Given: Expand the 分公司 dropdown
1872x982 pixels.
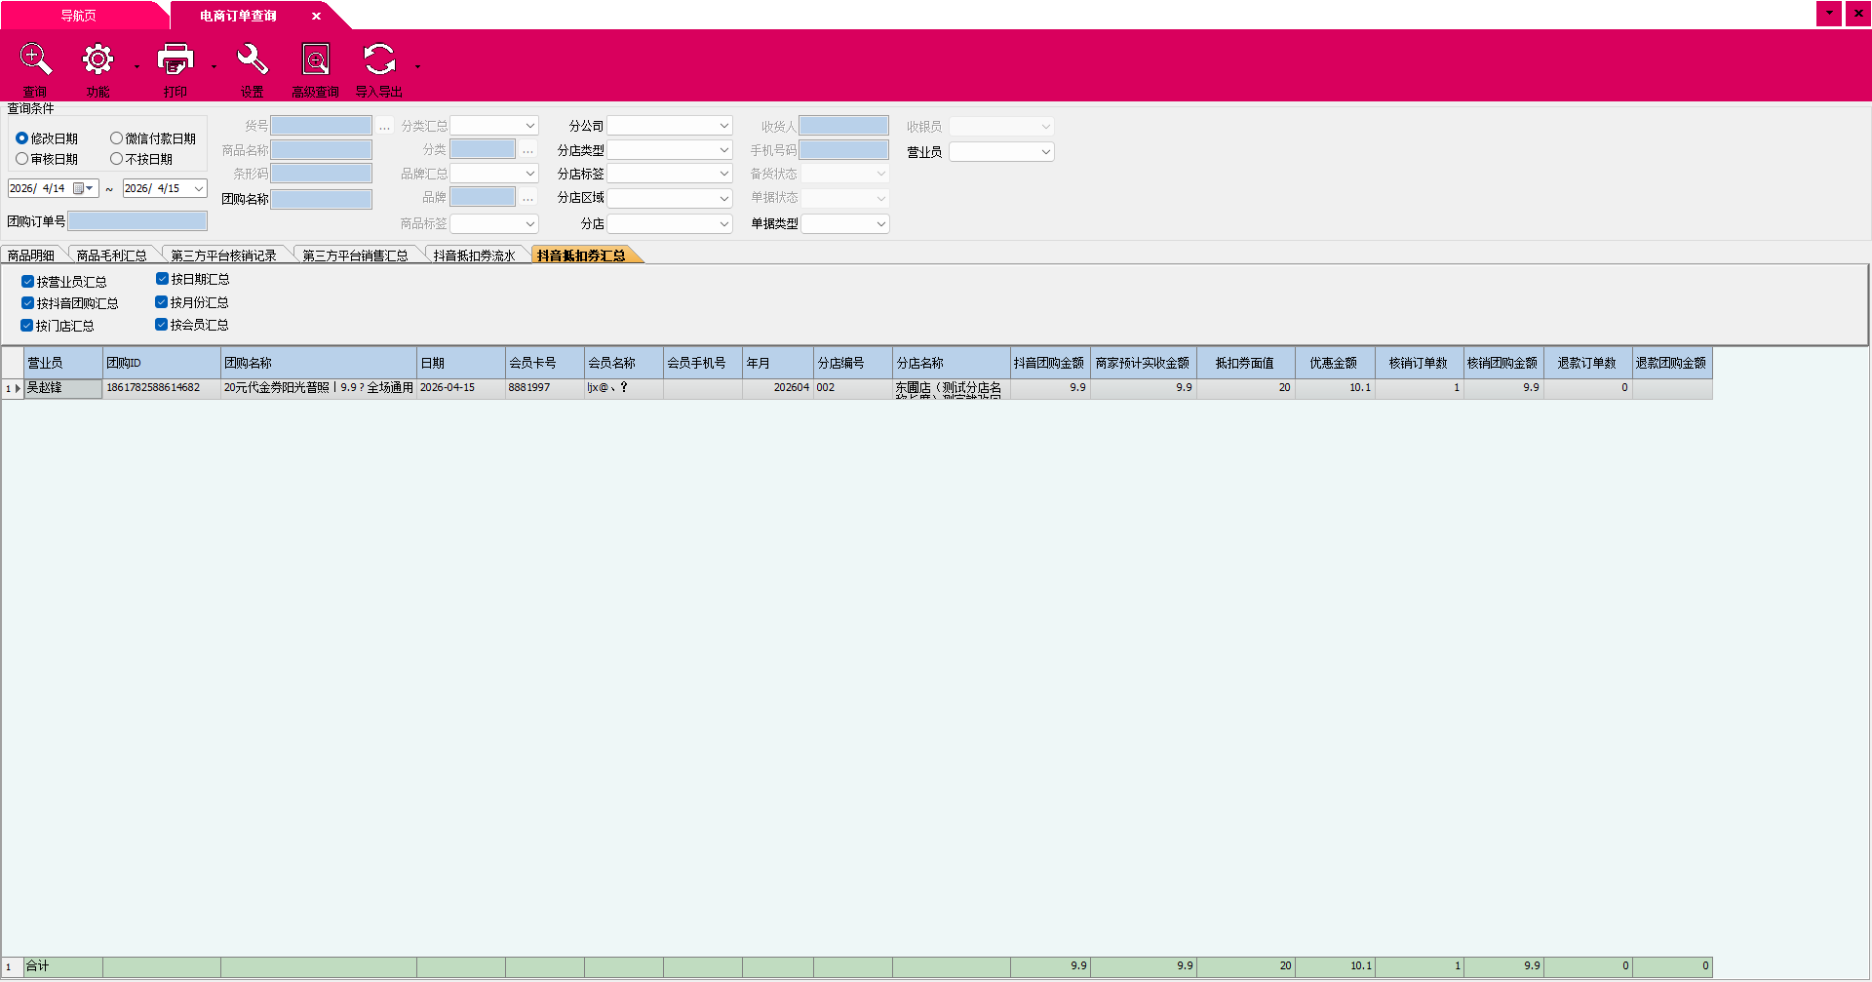Looking at the screenshot, I should (x=723, y=127).
